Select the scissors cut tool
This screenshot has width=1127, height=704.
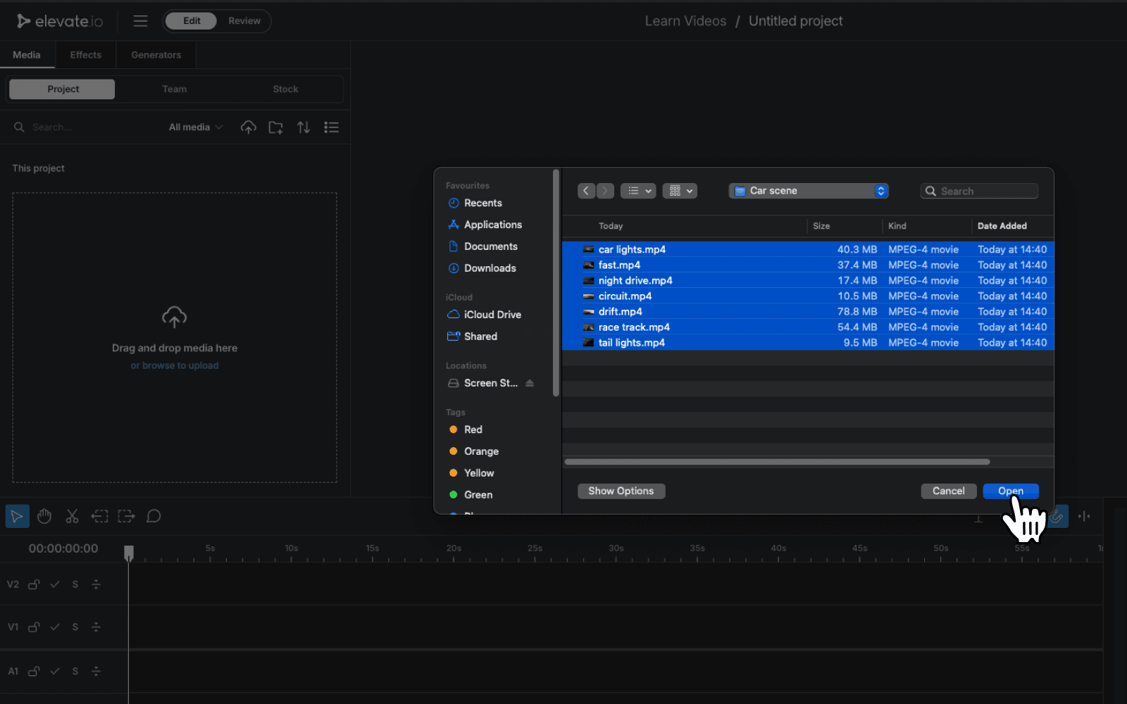click(x=72, y=516)
